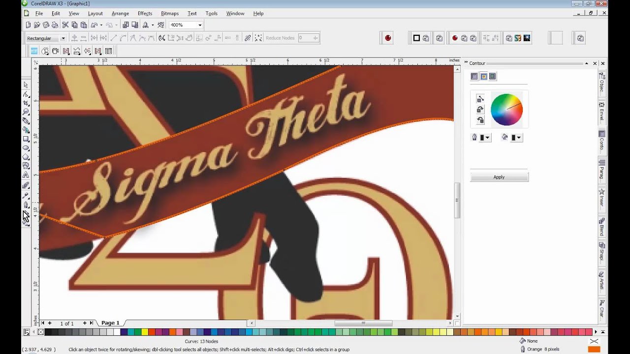Open the contour outline color picker dropdown

[485, 138]
